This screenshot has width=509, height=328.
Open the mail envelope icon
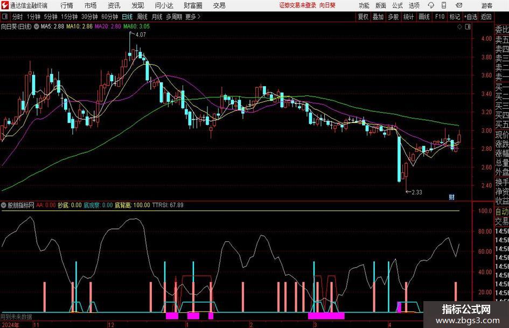click(459, 5)
